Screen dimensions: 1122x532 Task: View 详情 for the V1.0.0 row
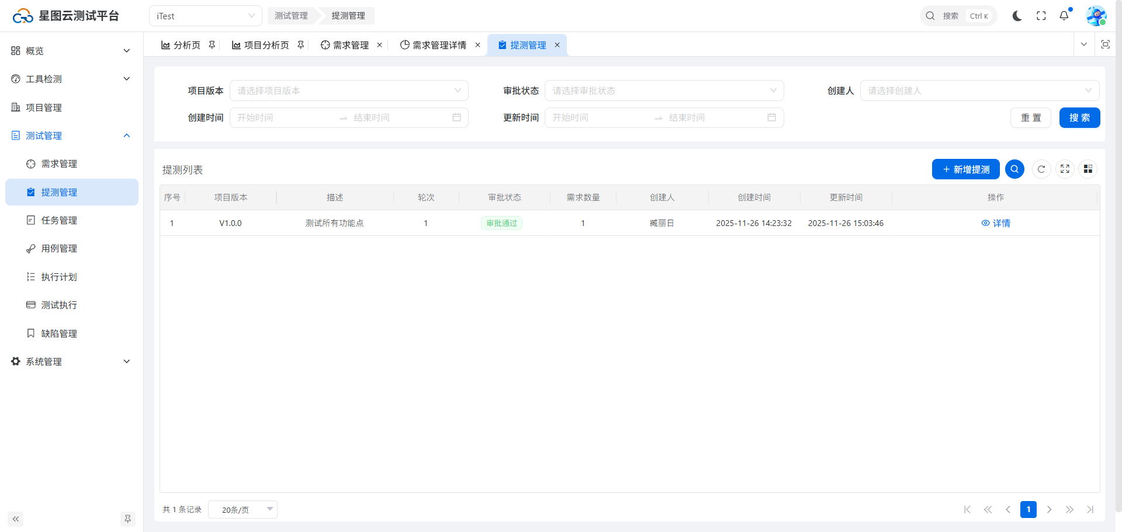coord(996,223)
